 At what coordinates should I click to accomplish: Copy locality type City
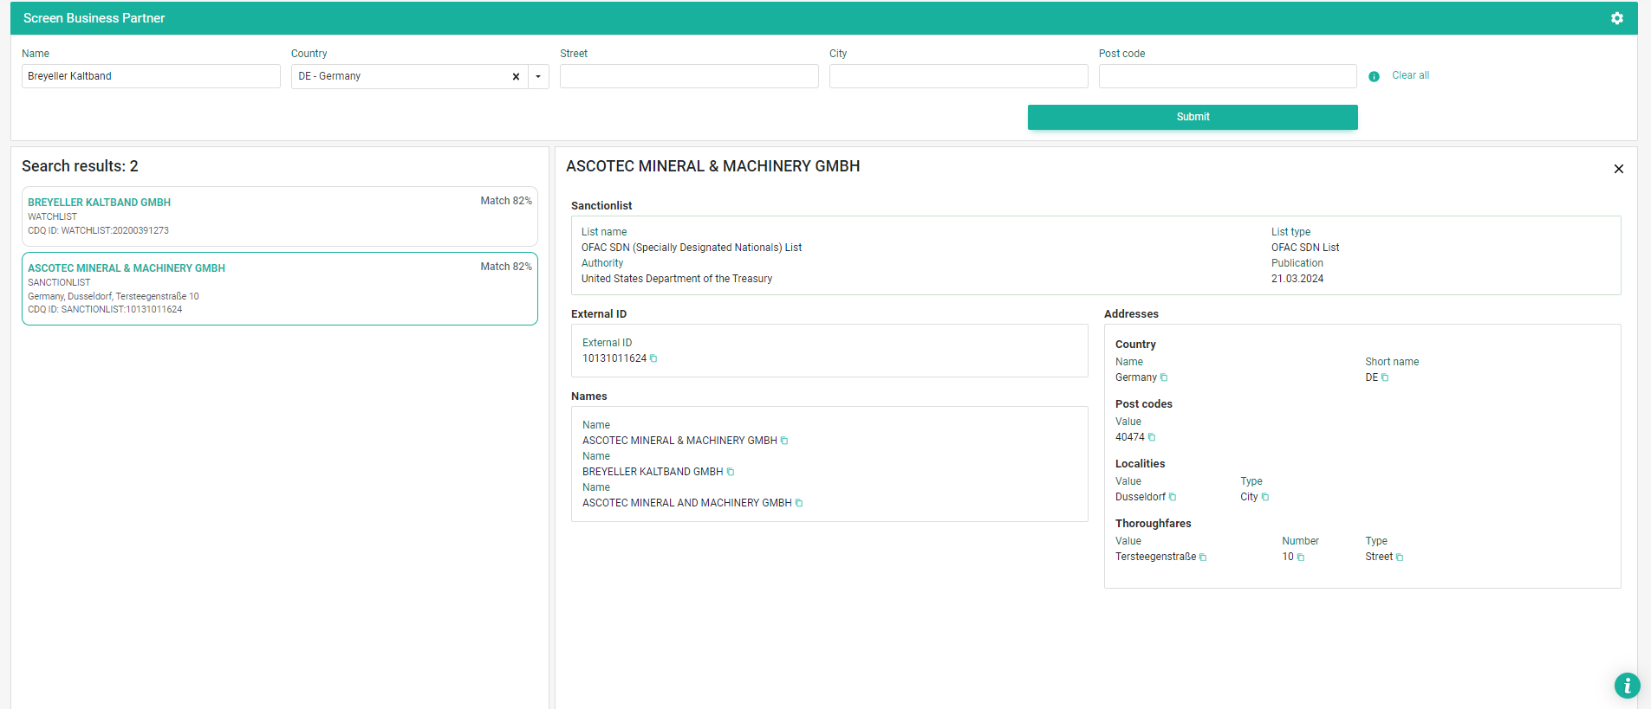[1265, 497]
